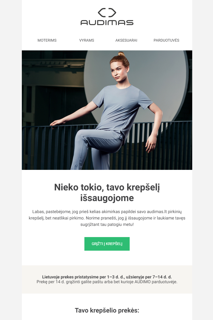Click the model's hair bun

coord(121,54)
